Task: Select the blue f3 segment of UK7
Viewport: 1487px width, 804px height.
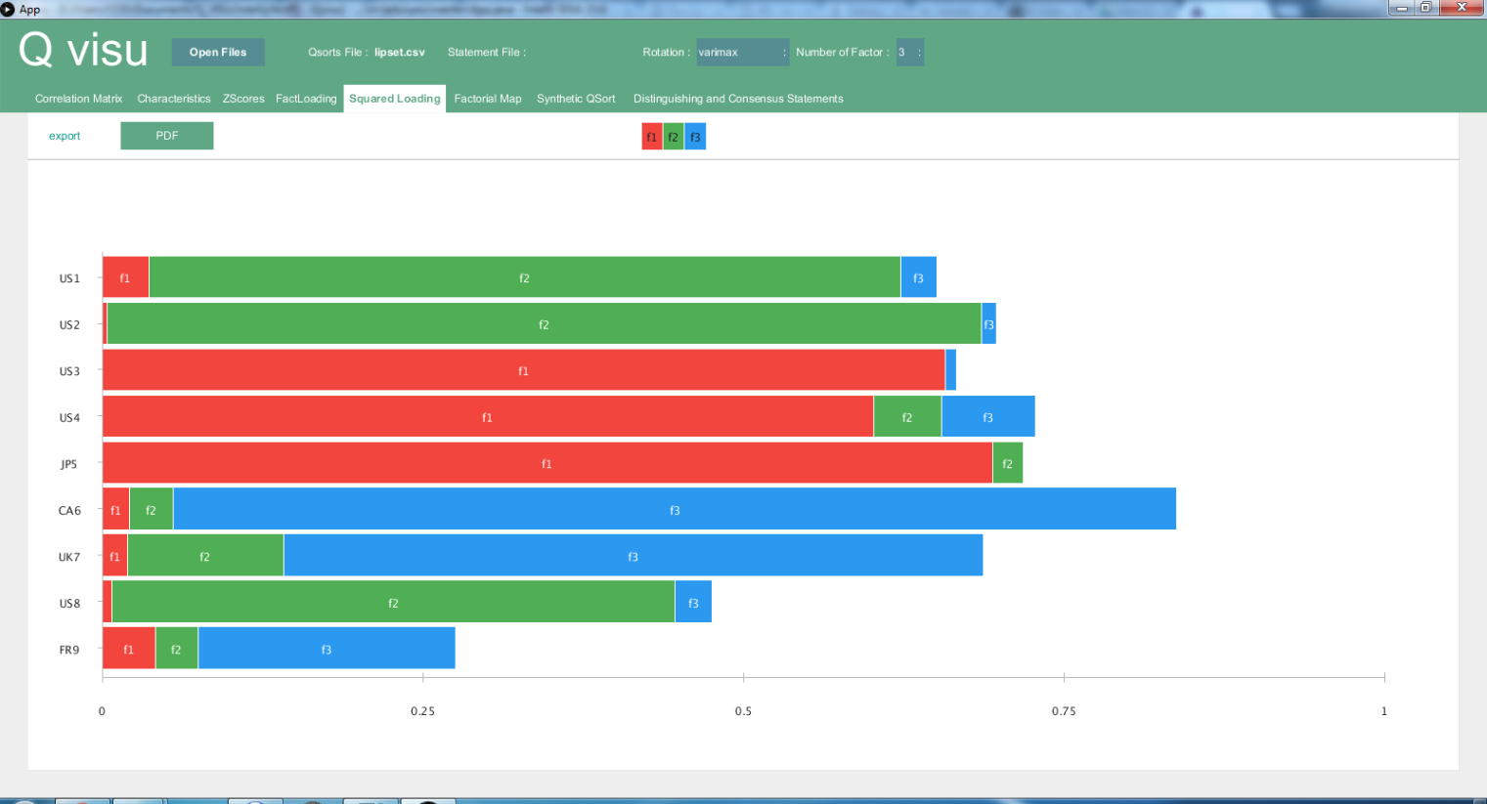Action: (634, 556)
